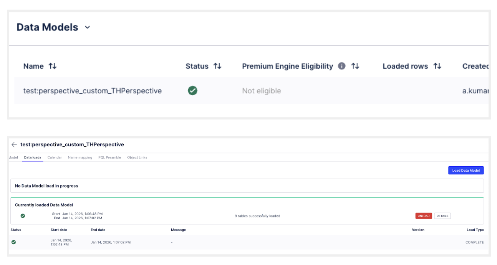Open DETAILS of the loaded data model
The image size is (497, 265).
point(442,216)
